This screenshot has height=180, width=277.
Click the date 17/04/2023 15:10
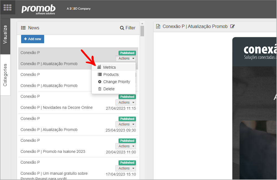tap(121, 174)
